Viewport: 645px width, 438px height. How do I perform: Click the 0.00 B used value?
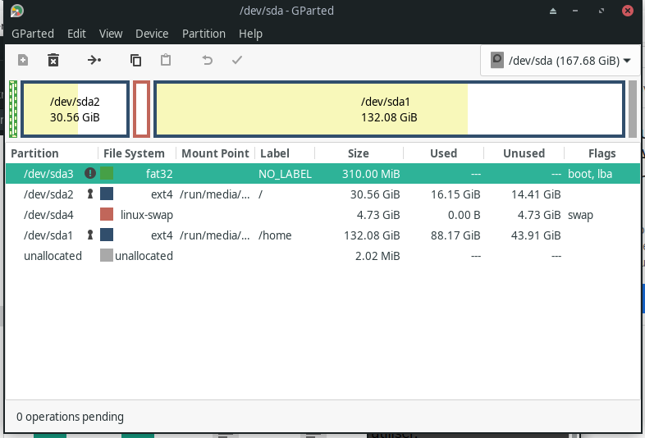coord(464,215)
